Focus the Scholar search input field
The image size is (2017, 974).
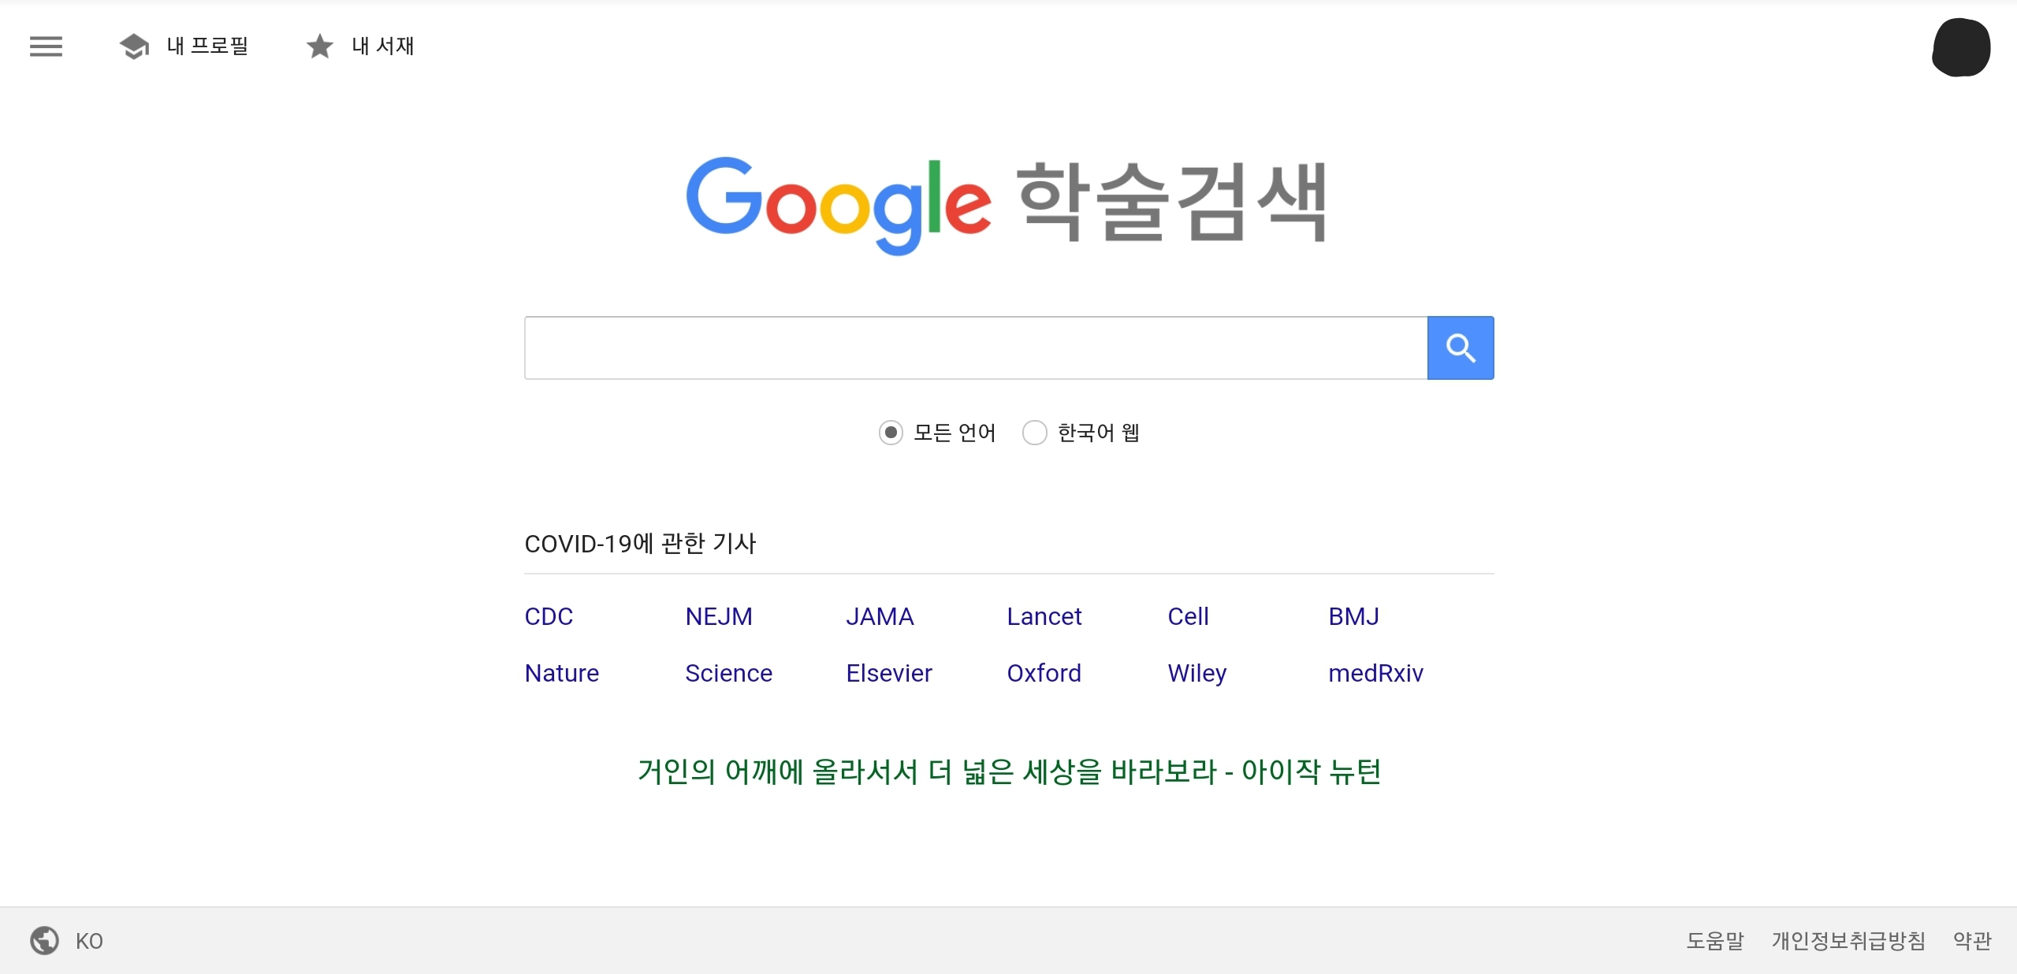click(x=976, y=348)
